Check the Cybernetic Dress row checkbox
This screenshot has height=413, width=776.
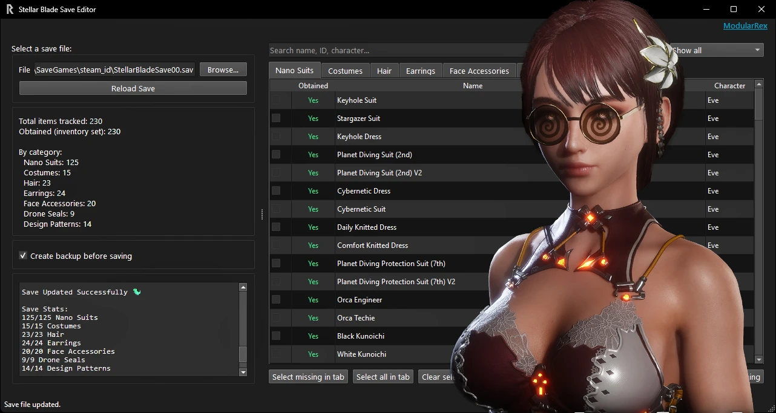276,191
